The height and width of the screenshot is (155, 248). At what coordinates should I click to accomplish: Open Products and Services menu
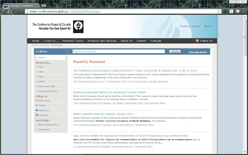coord(102,41)
